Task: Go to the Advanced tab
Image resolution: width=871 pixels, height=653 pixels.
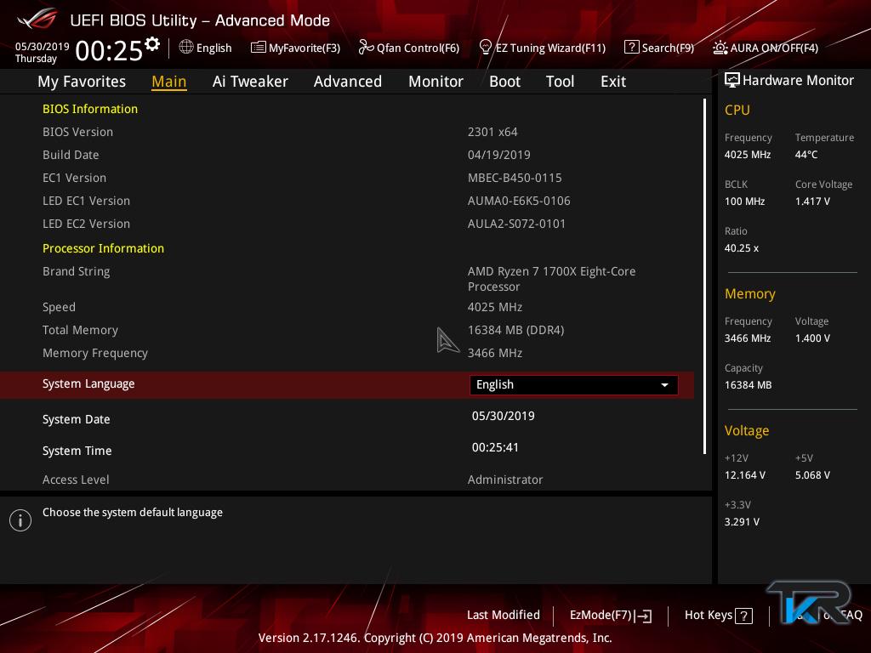Action: pos(348,82)
